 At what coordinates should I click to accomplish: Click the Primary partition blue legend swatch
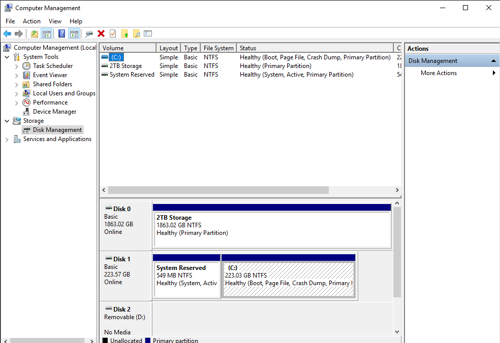(148, 340)
